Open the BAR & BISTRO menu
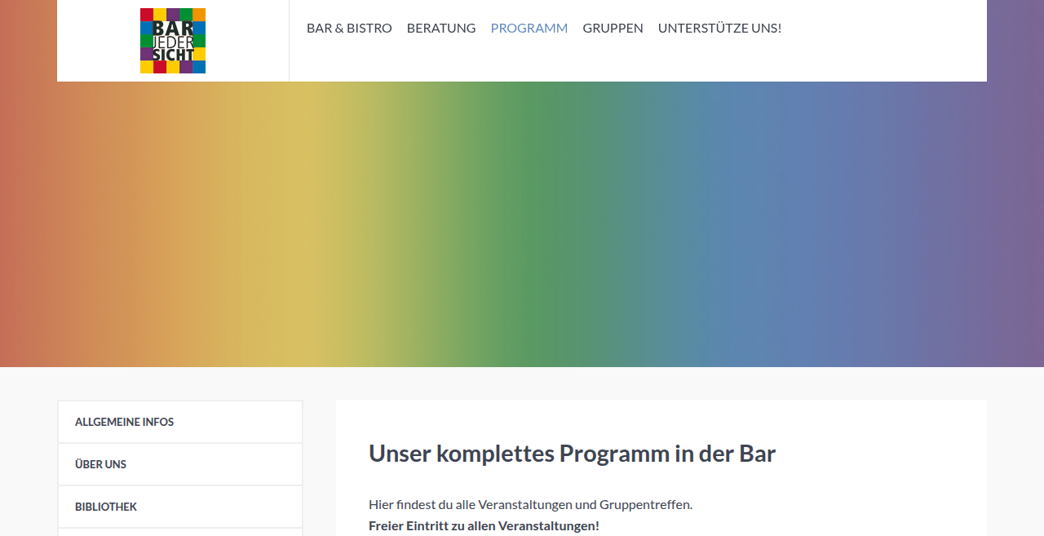Screen dimensions: 1044x536 pos(349,28)
